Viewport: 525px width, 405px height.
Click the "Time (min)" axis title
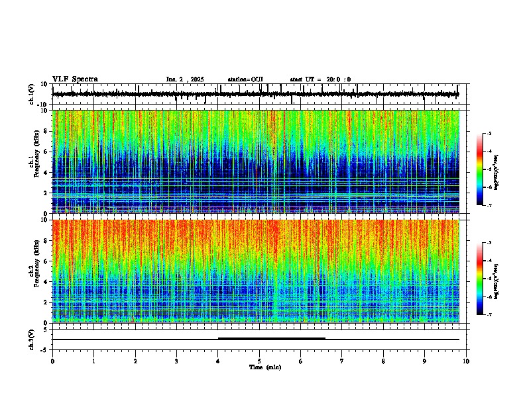[265, 367]
